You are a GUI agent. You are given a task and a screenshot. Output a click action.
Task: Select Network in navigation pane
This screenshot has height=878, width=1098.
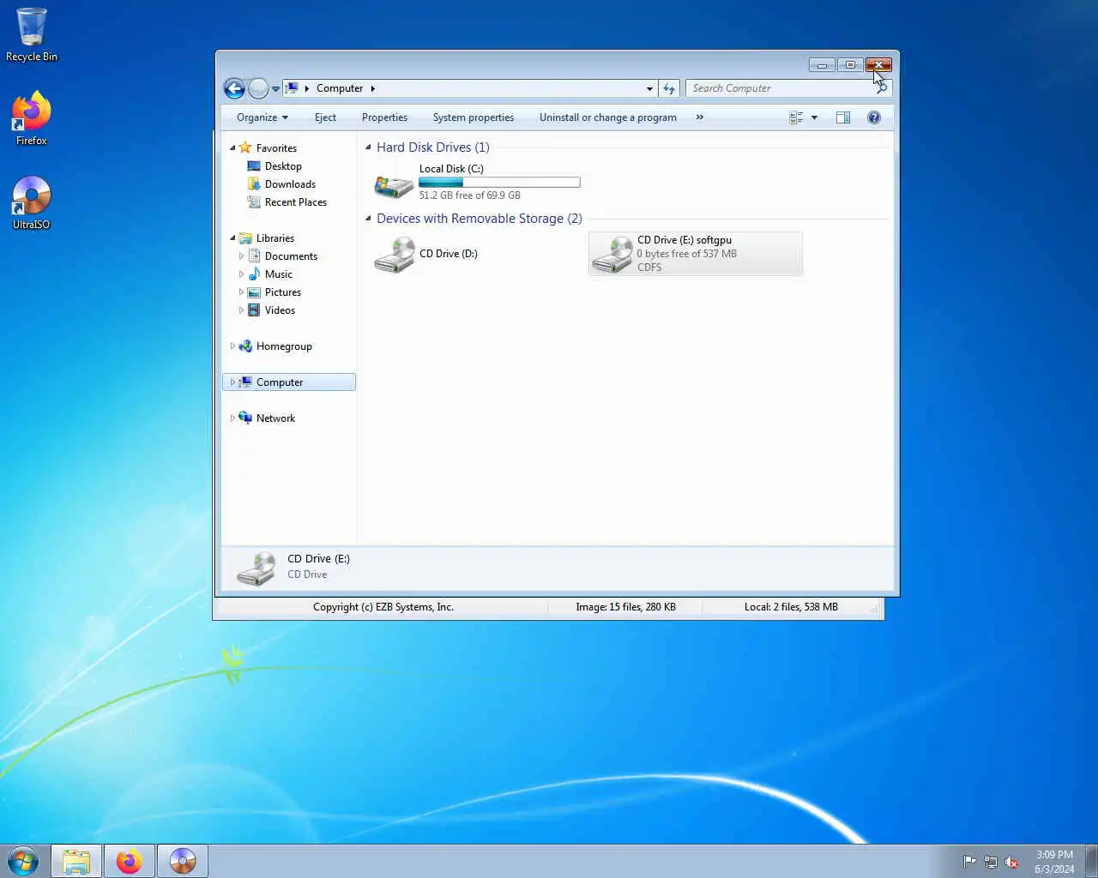coord(275,418)
